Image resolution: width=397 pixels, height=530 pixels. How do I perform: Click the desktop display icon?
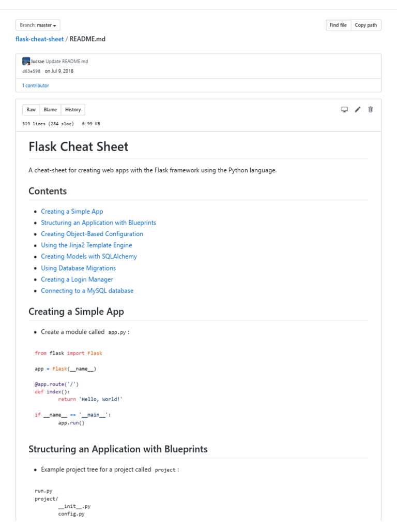(x=344, y=109)
